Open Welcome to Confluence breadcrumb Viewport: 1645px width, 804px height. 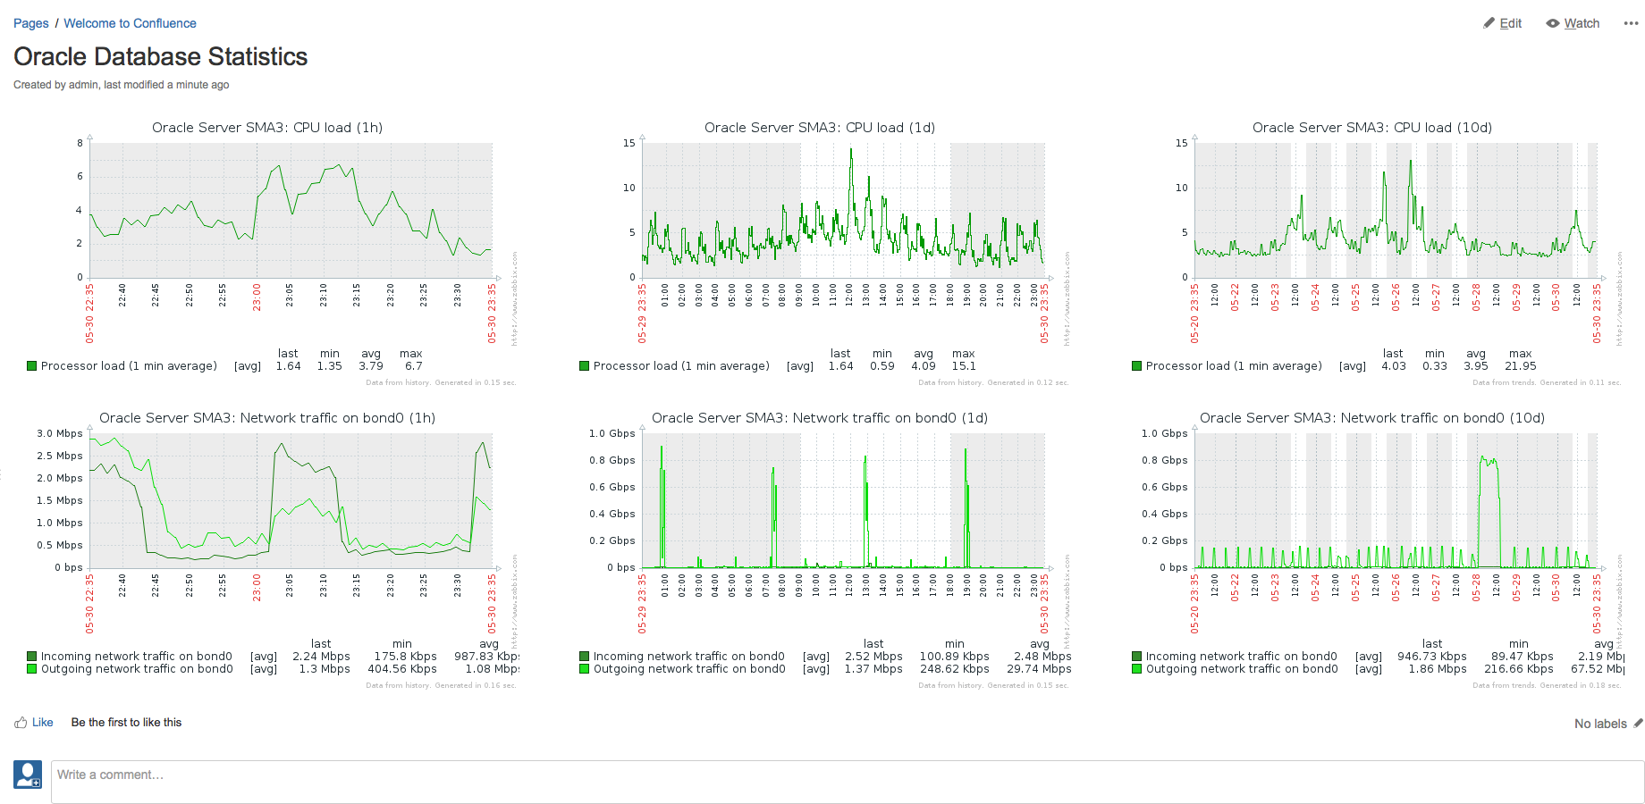pos(130,23)
